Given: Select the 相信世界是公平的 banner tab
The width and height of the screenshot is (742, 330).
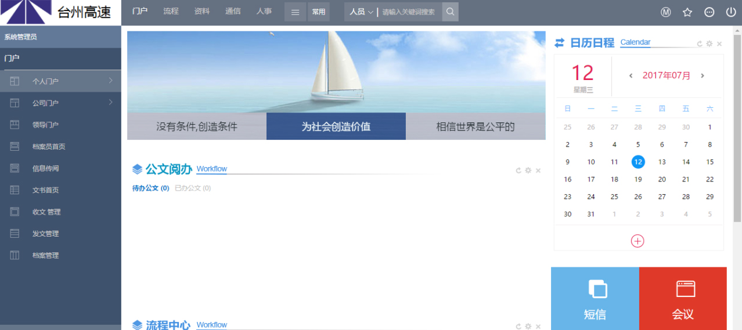Looking at the screenshot, I should point(476,126).
